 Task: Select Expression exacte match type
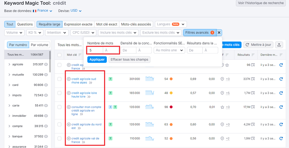click(x=78, y=24)
